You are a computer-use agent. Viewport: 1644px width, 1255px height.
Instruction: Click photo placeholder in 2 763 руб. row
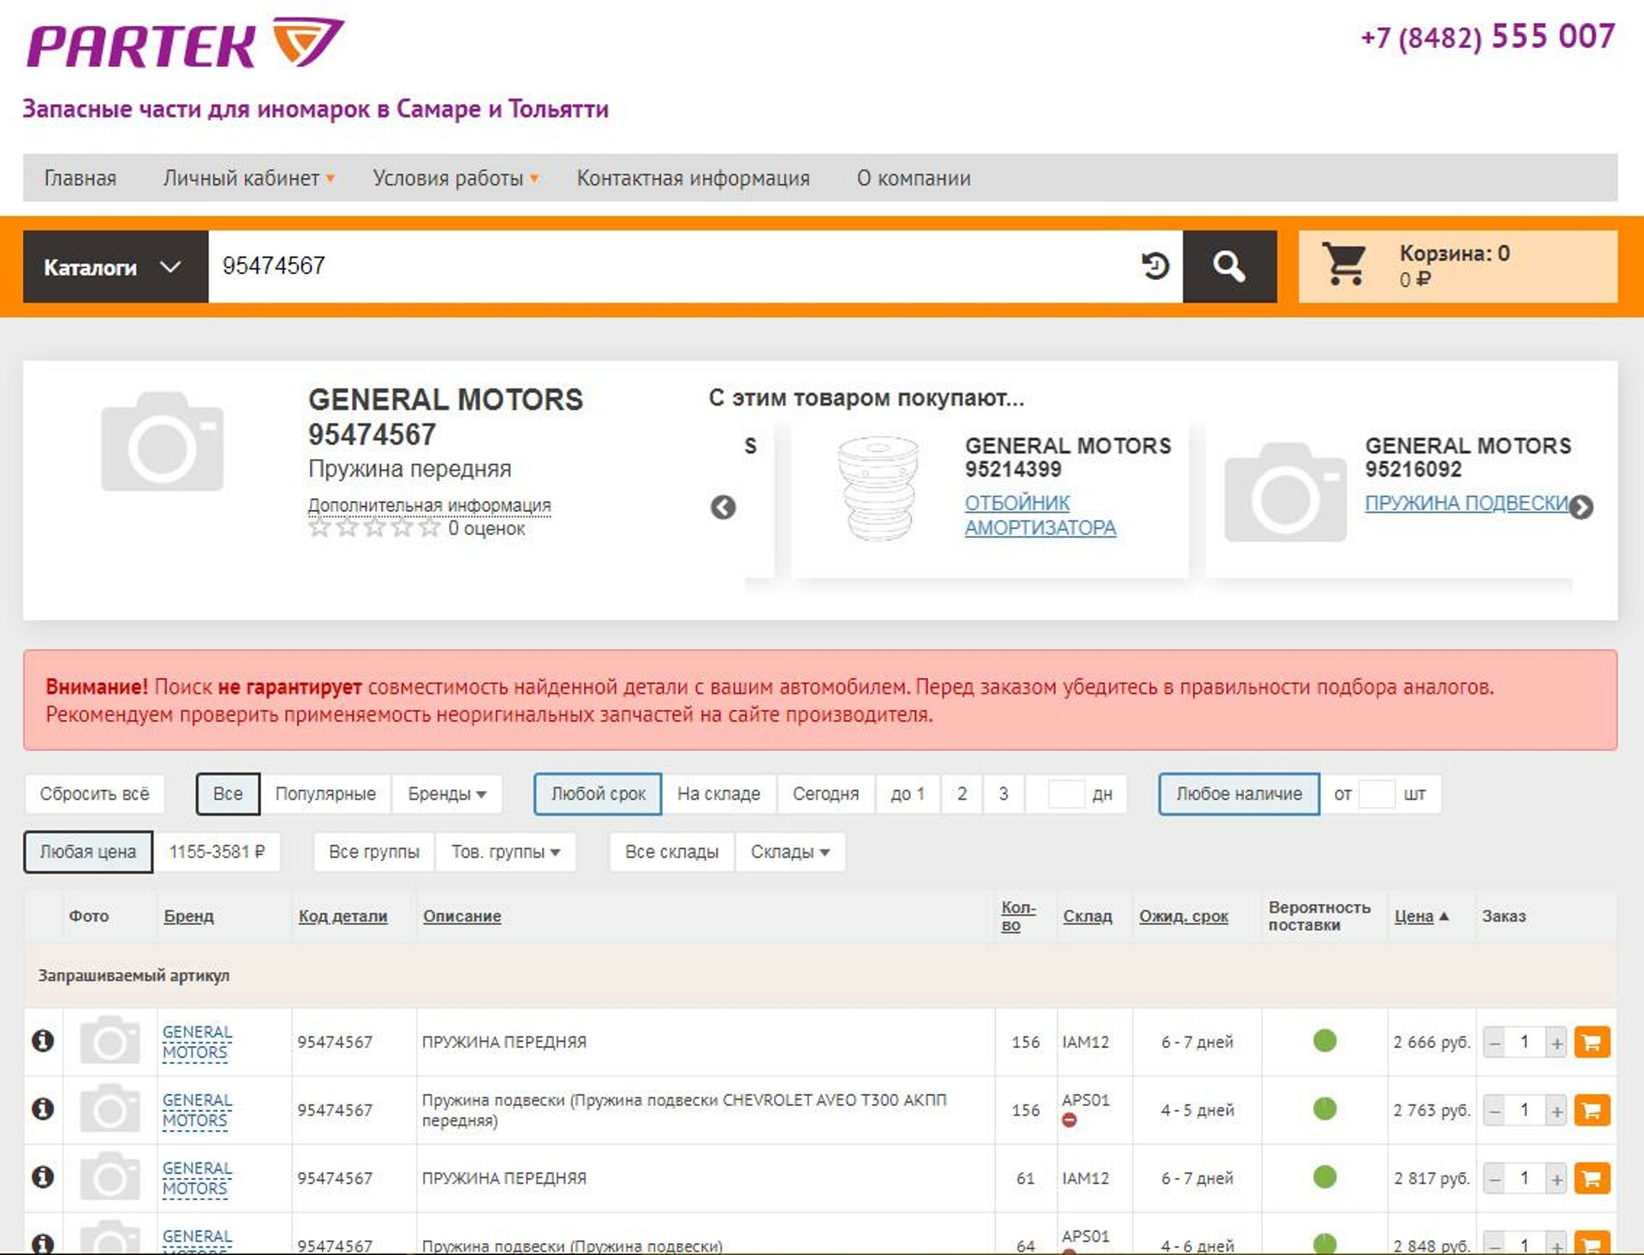pyautogui.click(x=110, y=1109)
